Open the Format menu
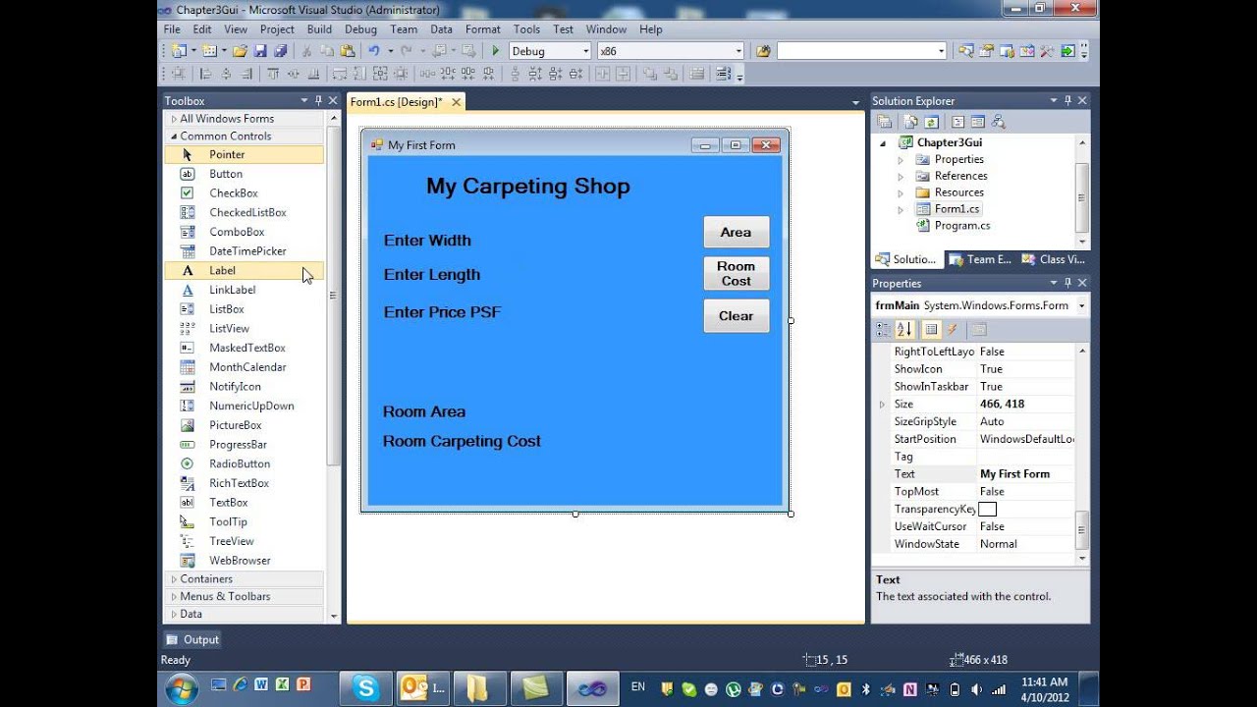The width and height of the screenshot is (1257, 707). 482,29
